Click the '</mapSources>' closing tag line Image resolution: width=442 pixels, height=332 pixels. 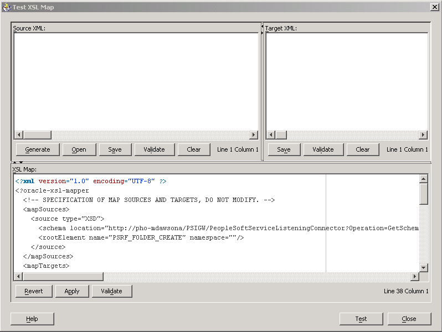(x=48, y=257)
